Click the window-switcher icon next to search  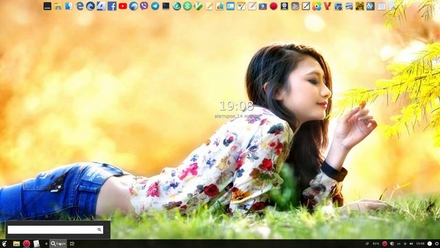(71, 244)
